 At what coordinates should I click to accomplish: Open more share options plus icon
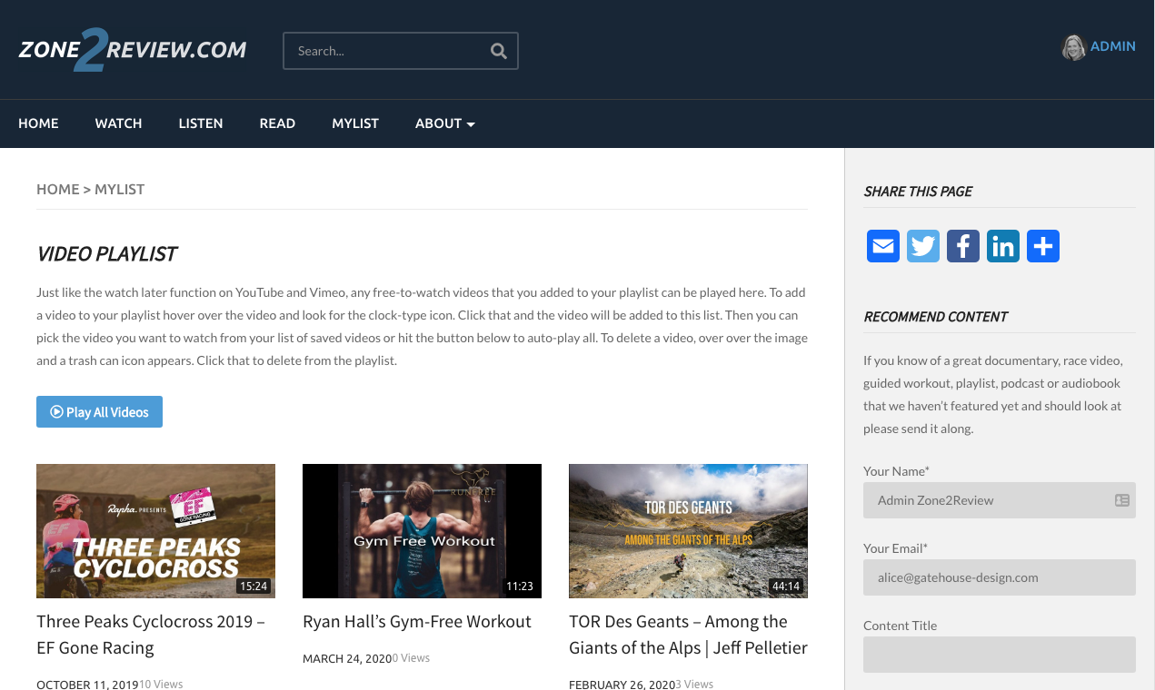(1043, 246)
